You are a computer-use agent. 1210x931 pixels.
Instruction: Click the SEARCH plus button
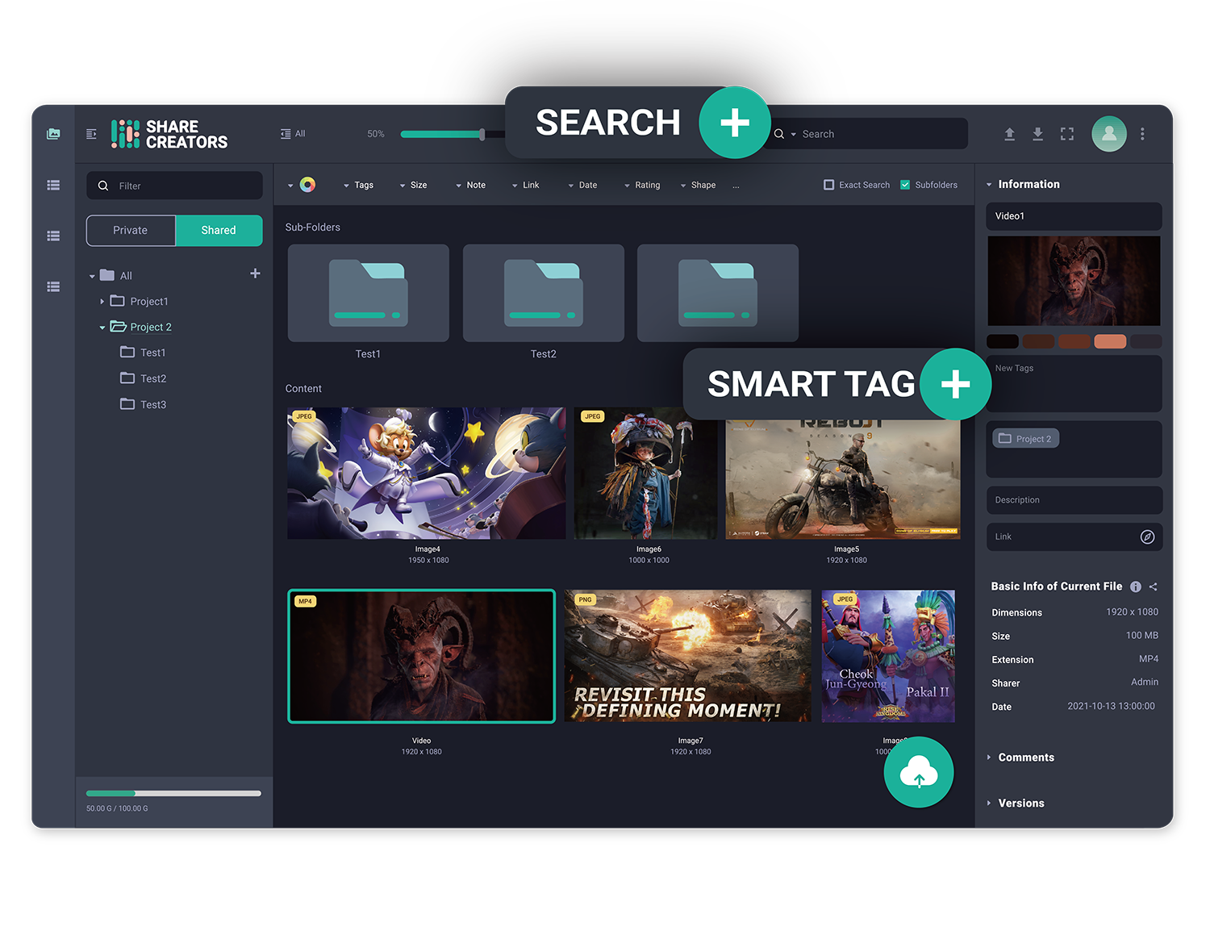[734, 123]
